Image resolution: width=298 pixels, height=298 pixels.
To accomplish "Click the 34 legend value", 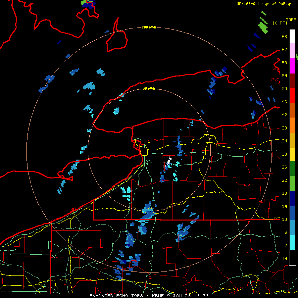I will pos(284,141).
